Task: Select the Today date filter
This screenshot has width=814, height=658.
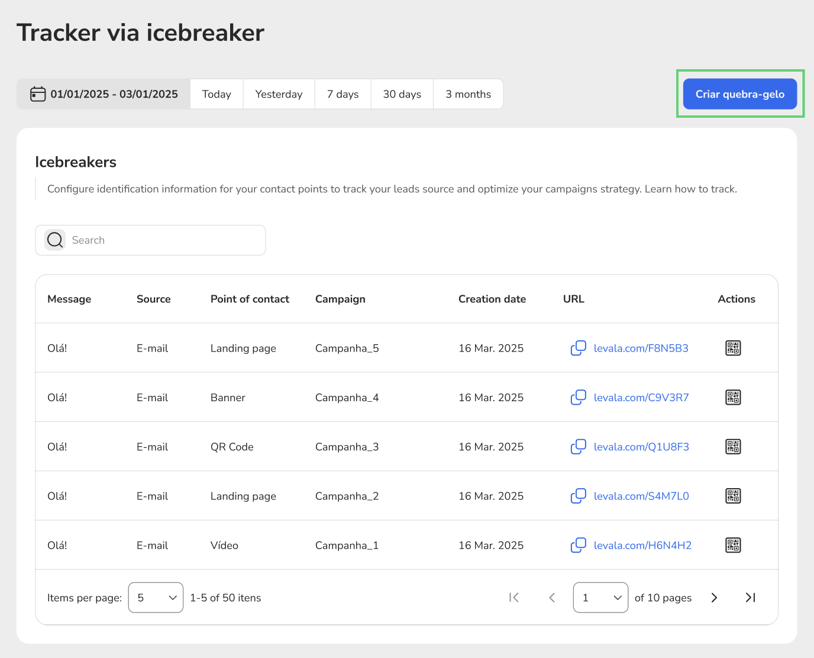Action: pyautogui.click(x=217, y=94)
